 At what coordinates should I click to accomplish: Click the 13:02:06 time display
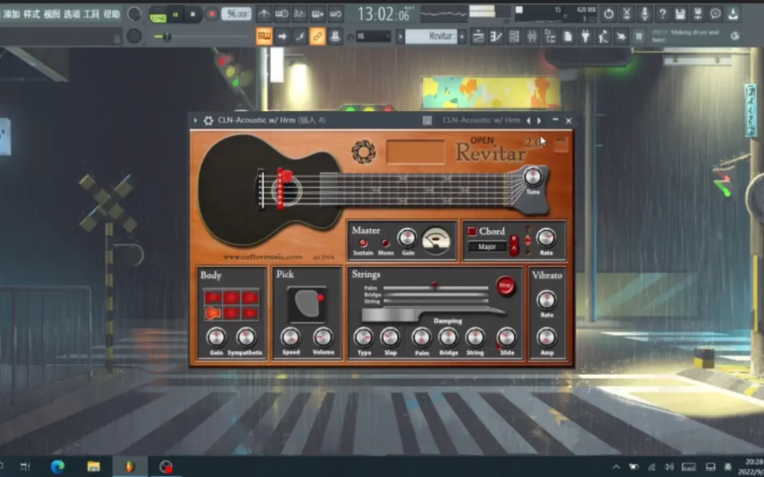tap(384, 14)
